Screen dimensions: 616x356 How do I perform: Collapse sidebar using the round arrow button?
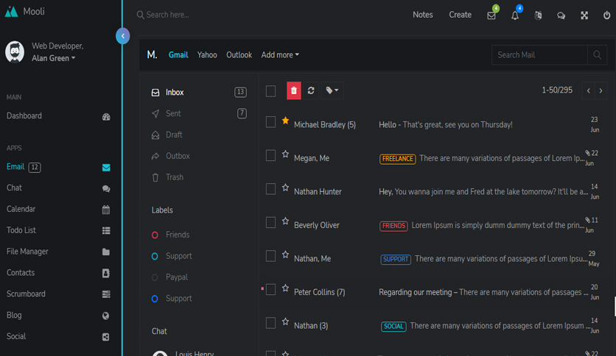(123, 36)
